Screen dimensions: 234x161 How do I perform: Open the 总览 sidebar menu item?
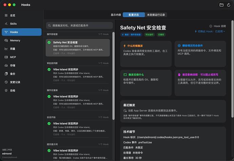(x=22, y=15)
